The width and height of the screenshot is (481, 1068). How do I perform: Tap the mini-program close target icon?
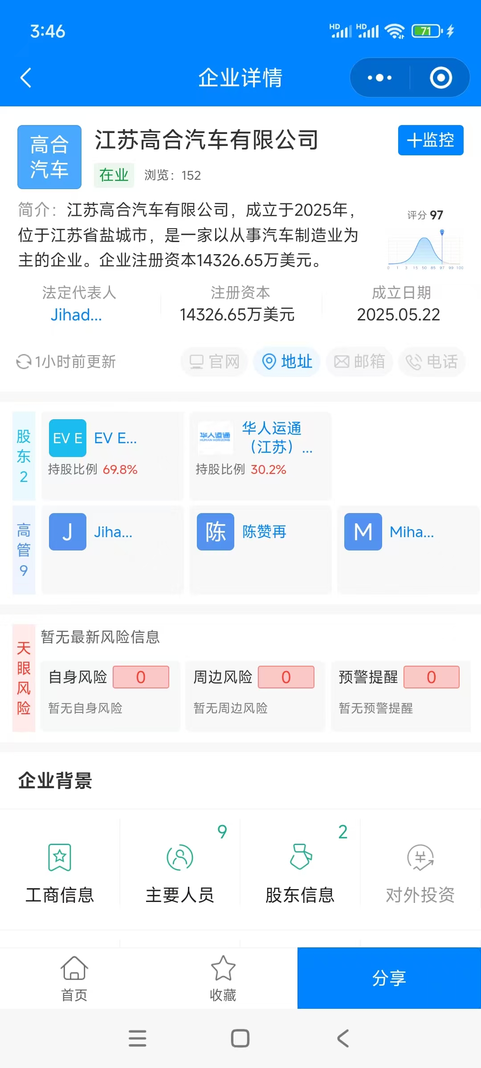tap(441, 78)
